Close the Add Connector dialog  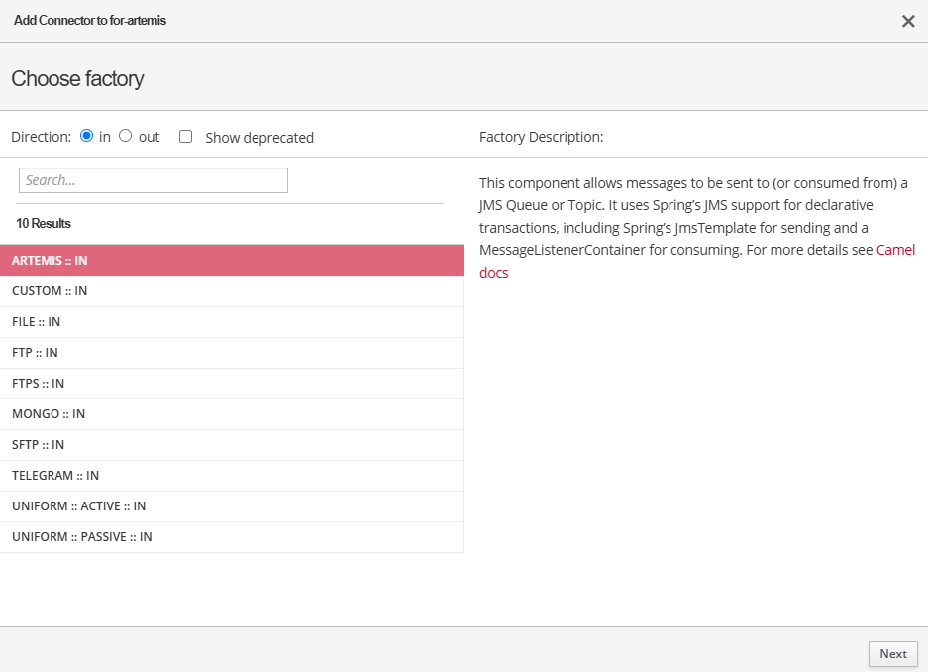(907, 21)
